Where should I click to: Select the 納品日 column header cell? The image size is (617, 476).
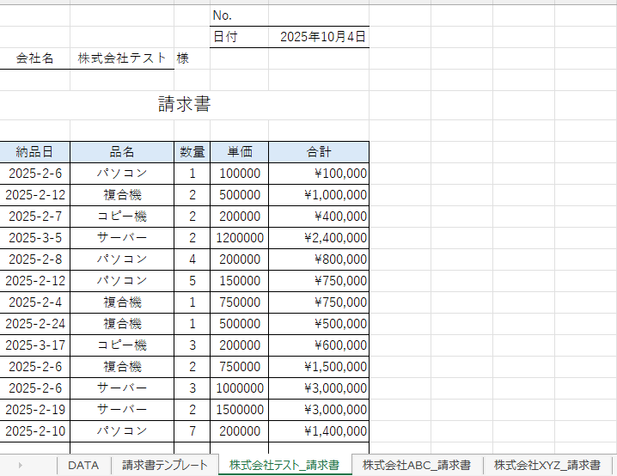(34, 152)
